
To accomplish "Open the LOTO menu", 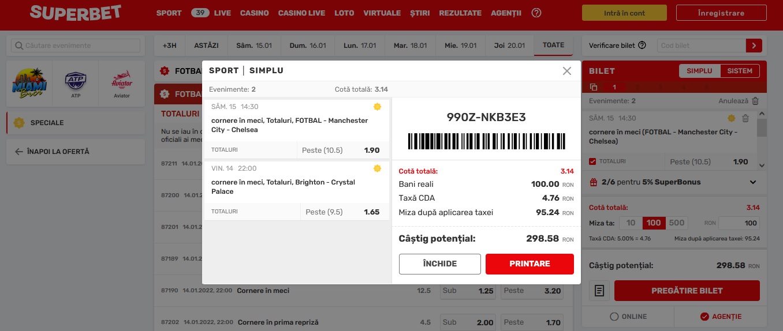I will [344, 13].
